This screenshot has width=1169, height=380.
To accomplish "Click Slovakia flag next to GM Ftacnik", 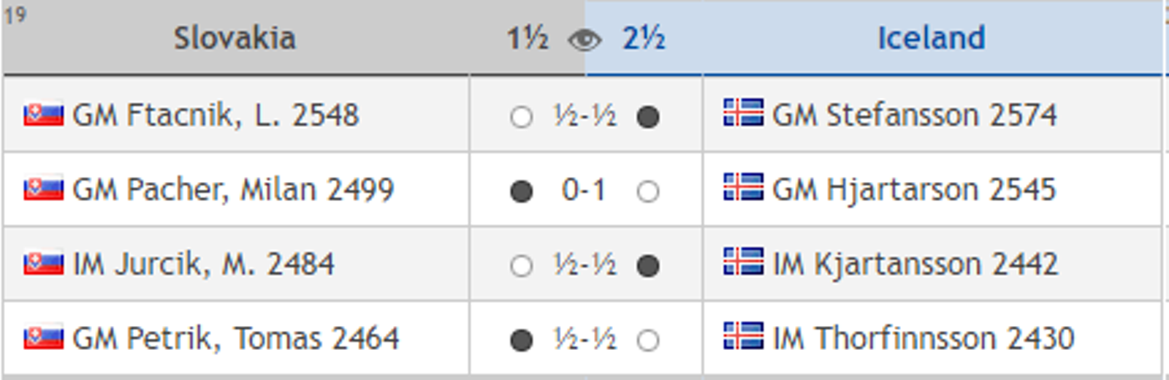I will pos(43,115).
